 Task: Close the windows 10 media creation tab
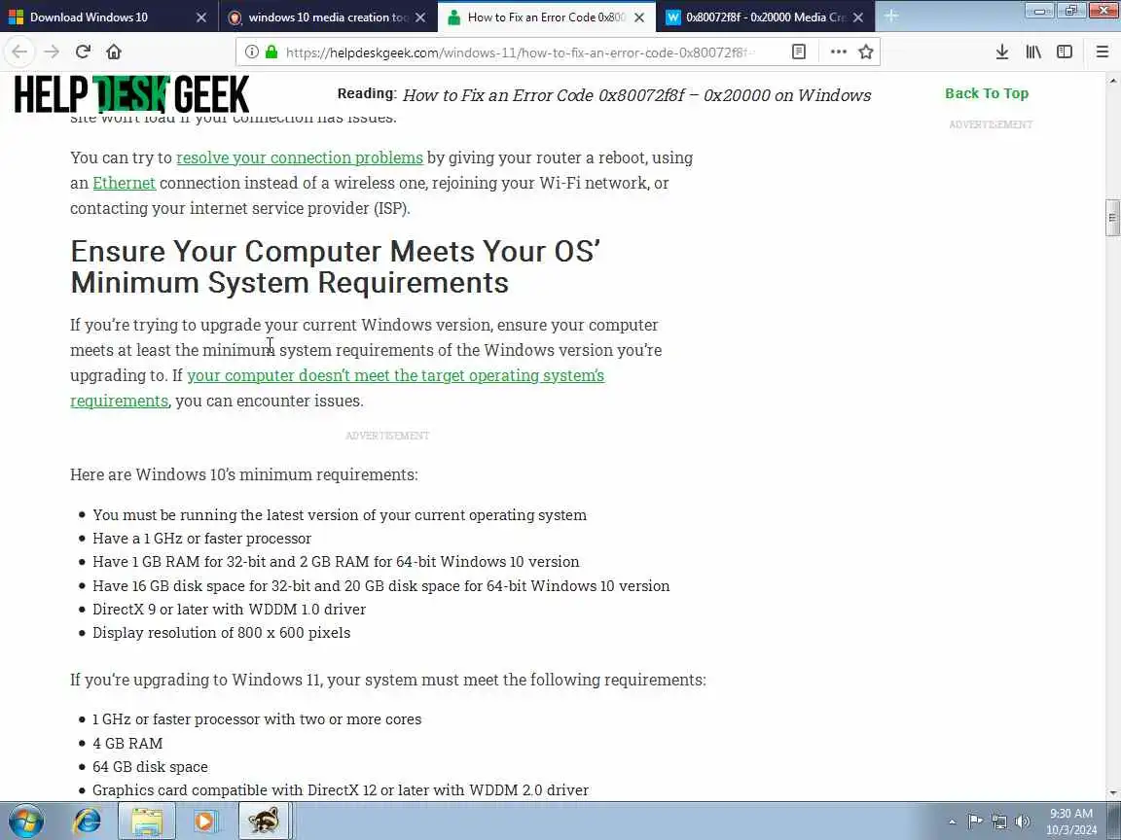tap(420, 17)
